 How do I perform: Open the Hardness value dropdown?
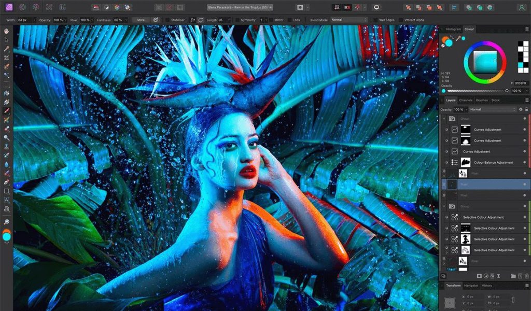(125, 20)
